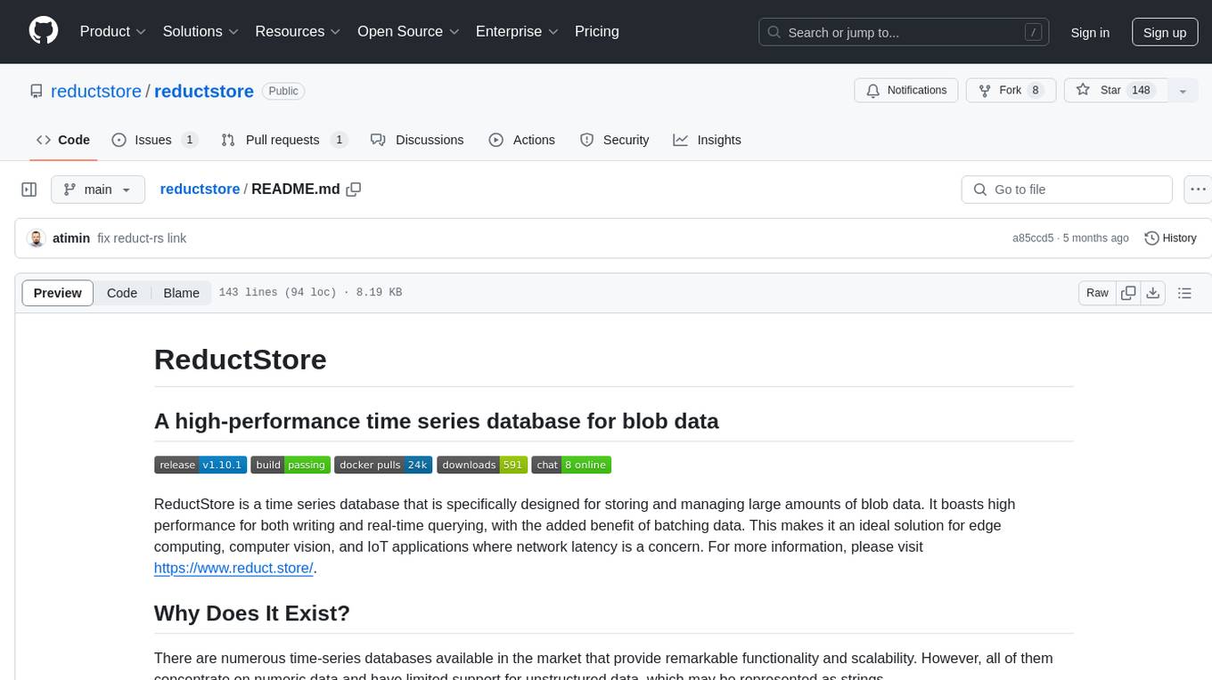This screenshot has height=680, width=1212.
Task: Select the Code view toggle
Action: 122,293
